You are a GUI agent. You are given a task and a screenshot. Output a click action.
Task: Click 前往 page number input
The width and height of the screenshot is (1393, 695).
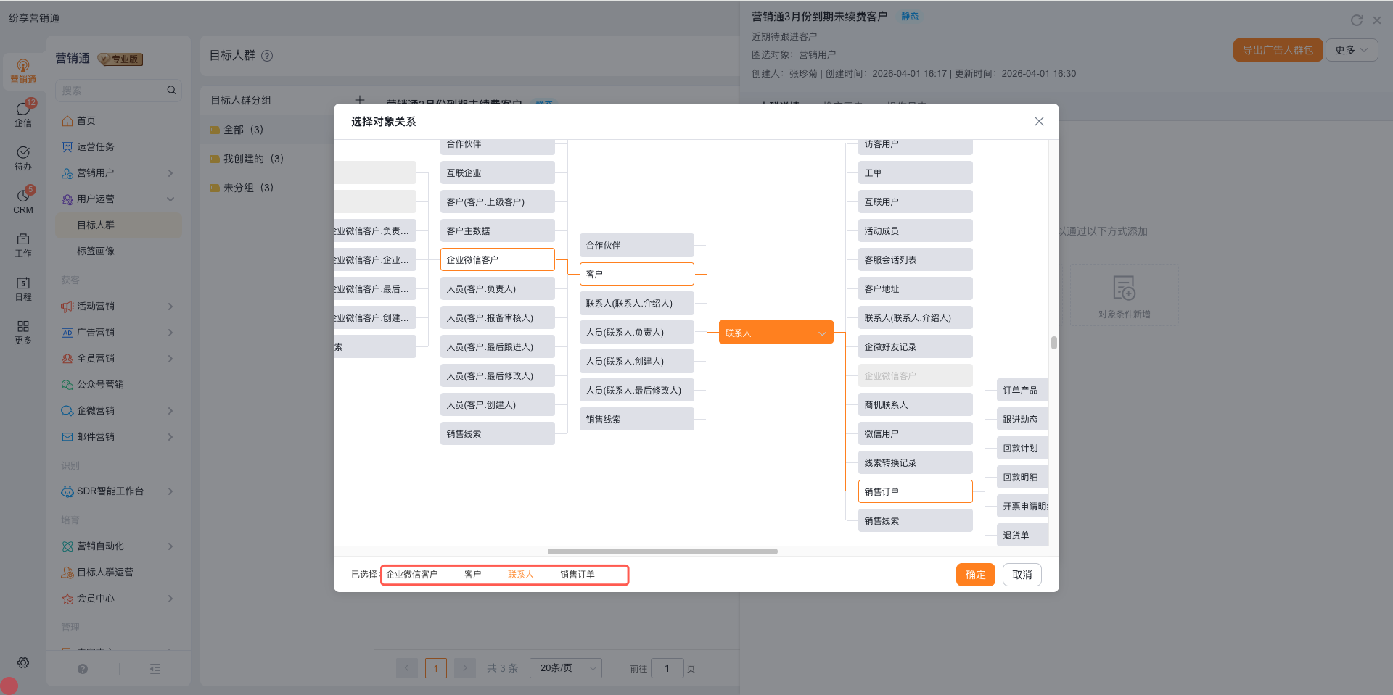pos(667,668)
